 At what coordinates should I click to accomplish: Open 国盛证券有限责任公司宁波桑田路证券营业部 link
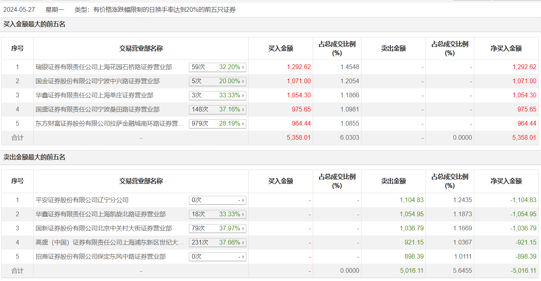97,109
